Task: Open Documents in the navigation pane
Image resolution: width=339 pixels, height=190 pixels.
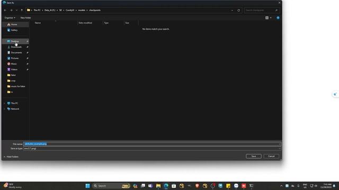Action: tap(16, 53)
